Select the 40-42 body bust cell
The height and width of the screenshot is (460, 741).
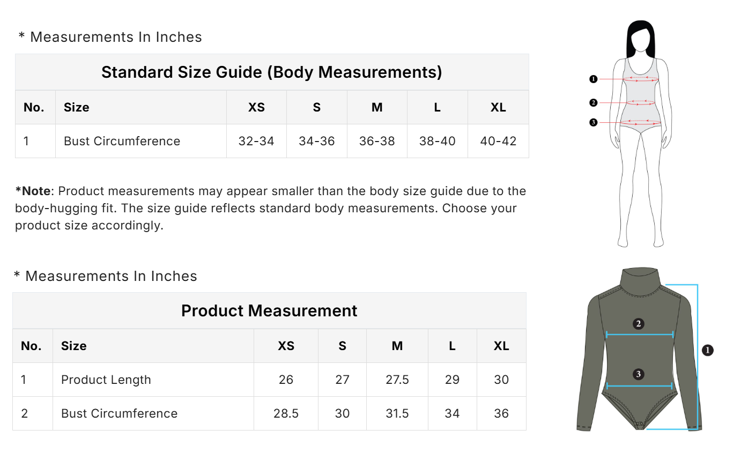click(x=498, y=141)
